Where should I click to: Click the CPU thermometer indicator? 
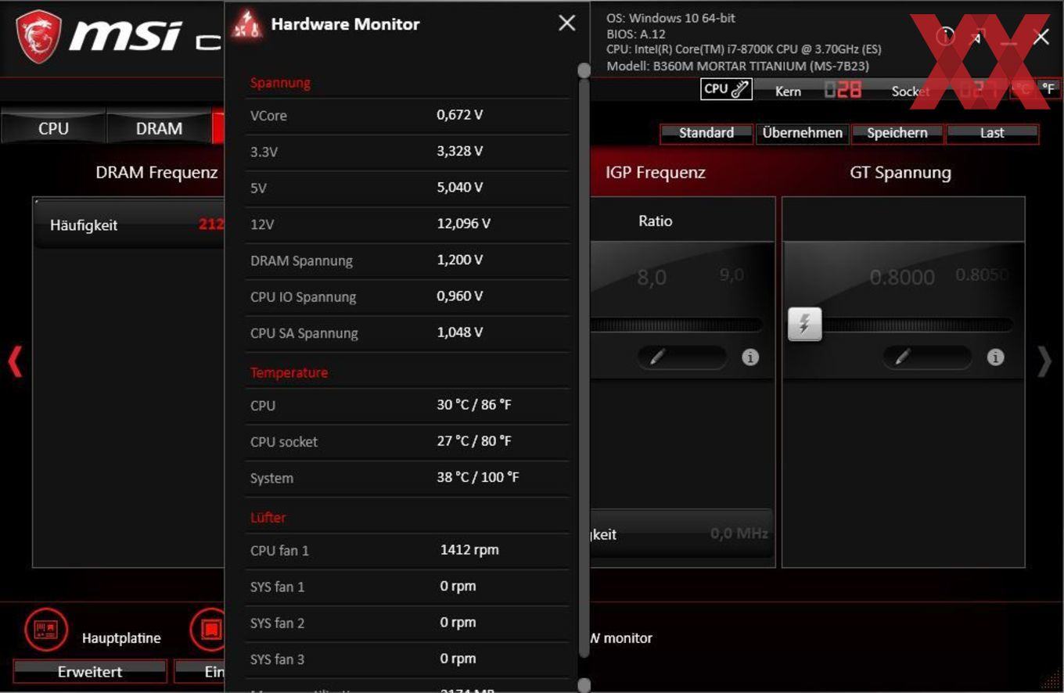pos(726,89)
